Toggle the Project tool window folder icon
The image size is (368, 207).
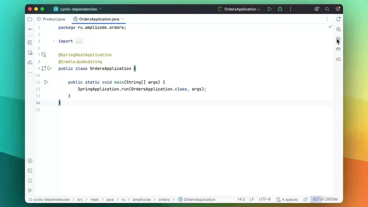pos(30,19)
